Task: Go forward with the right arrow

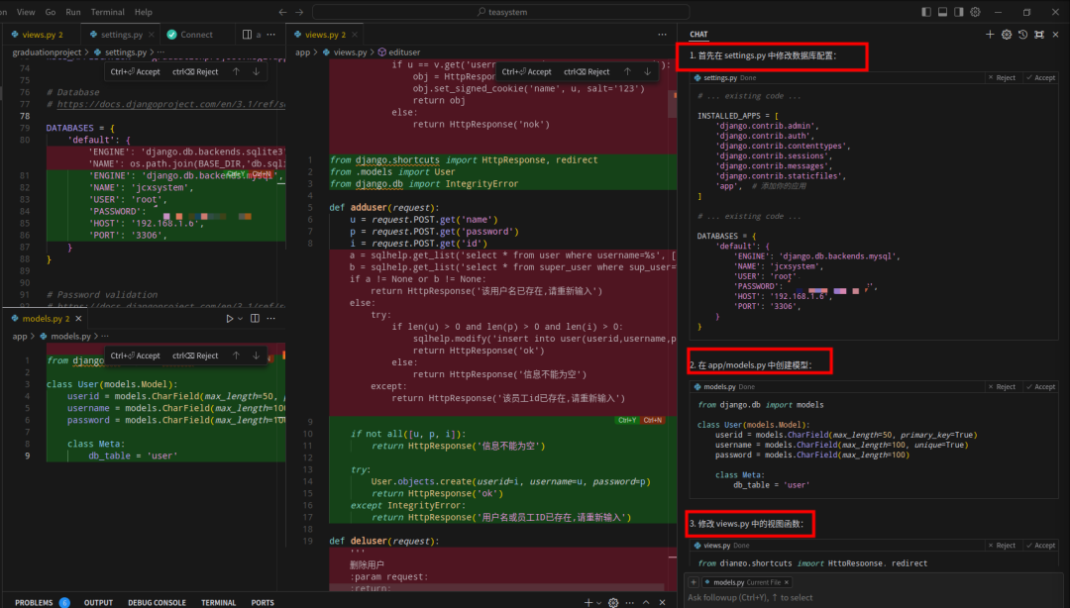Action: click(299, 12)
